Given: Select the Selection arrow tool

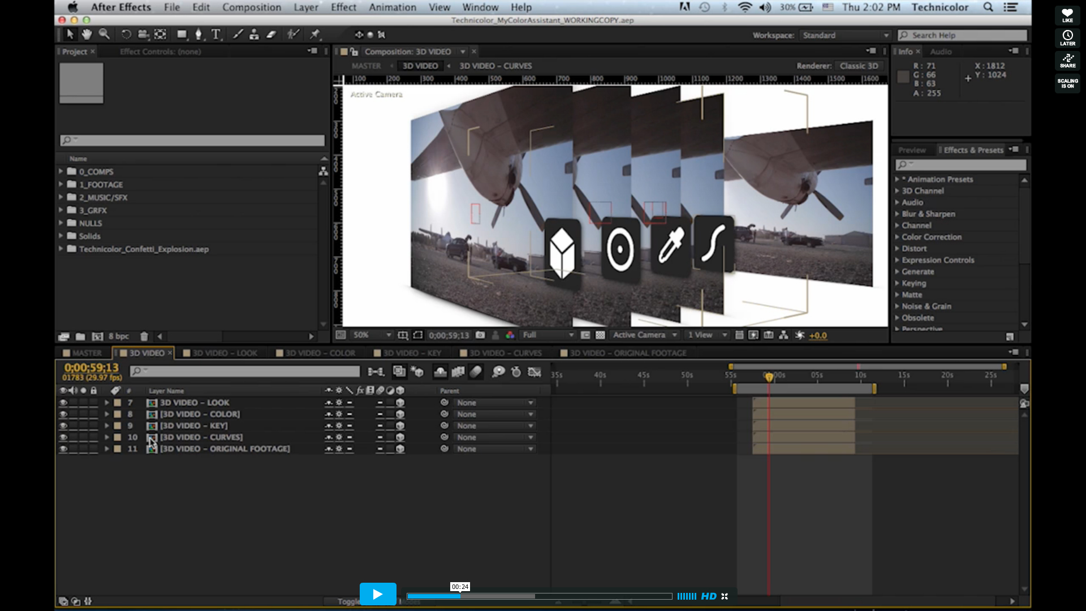Looking at the screenshot, I should click(x=70, y=35).
